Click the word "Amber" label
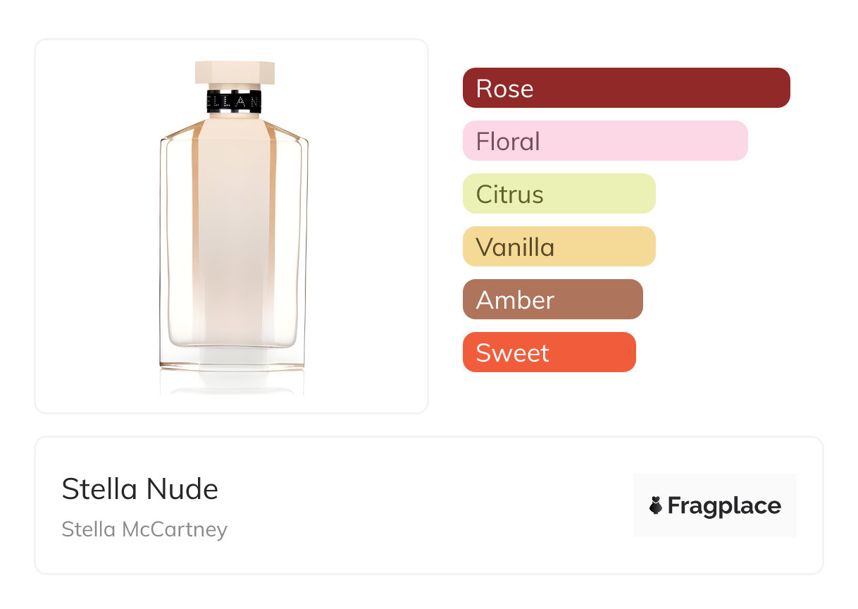This screenshot has height=609, width=858. coord(515,300)
